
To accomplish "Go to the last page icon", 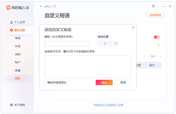I will pos(161,56).
